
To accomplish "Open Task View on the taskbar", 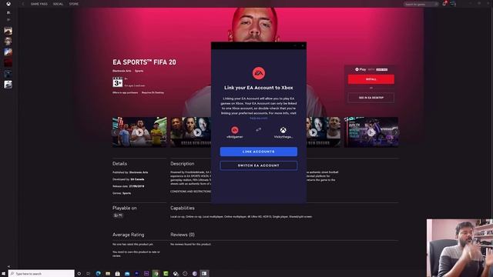I will (x=89, y=274).
